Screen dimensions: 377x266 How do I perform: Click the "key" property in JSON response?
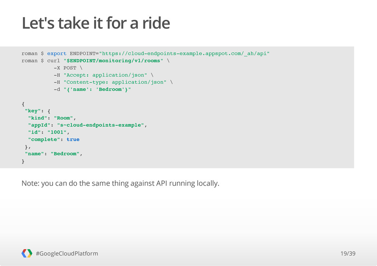[33, 111]
